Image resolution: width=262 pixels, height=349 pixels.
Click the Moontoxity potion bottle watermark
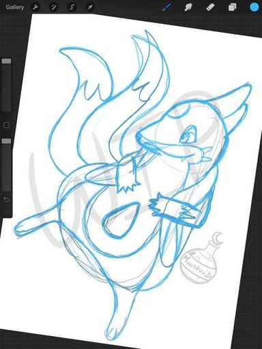197,259
